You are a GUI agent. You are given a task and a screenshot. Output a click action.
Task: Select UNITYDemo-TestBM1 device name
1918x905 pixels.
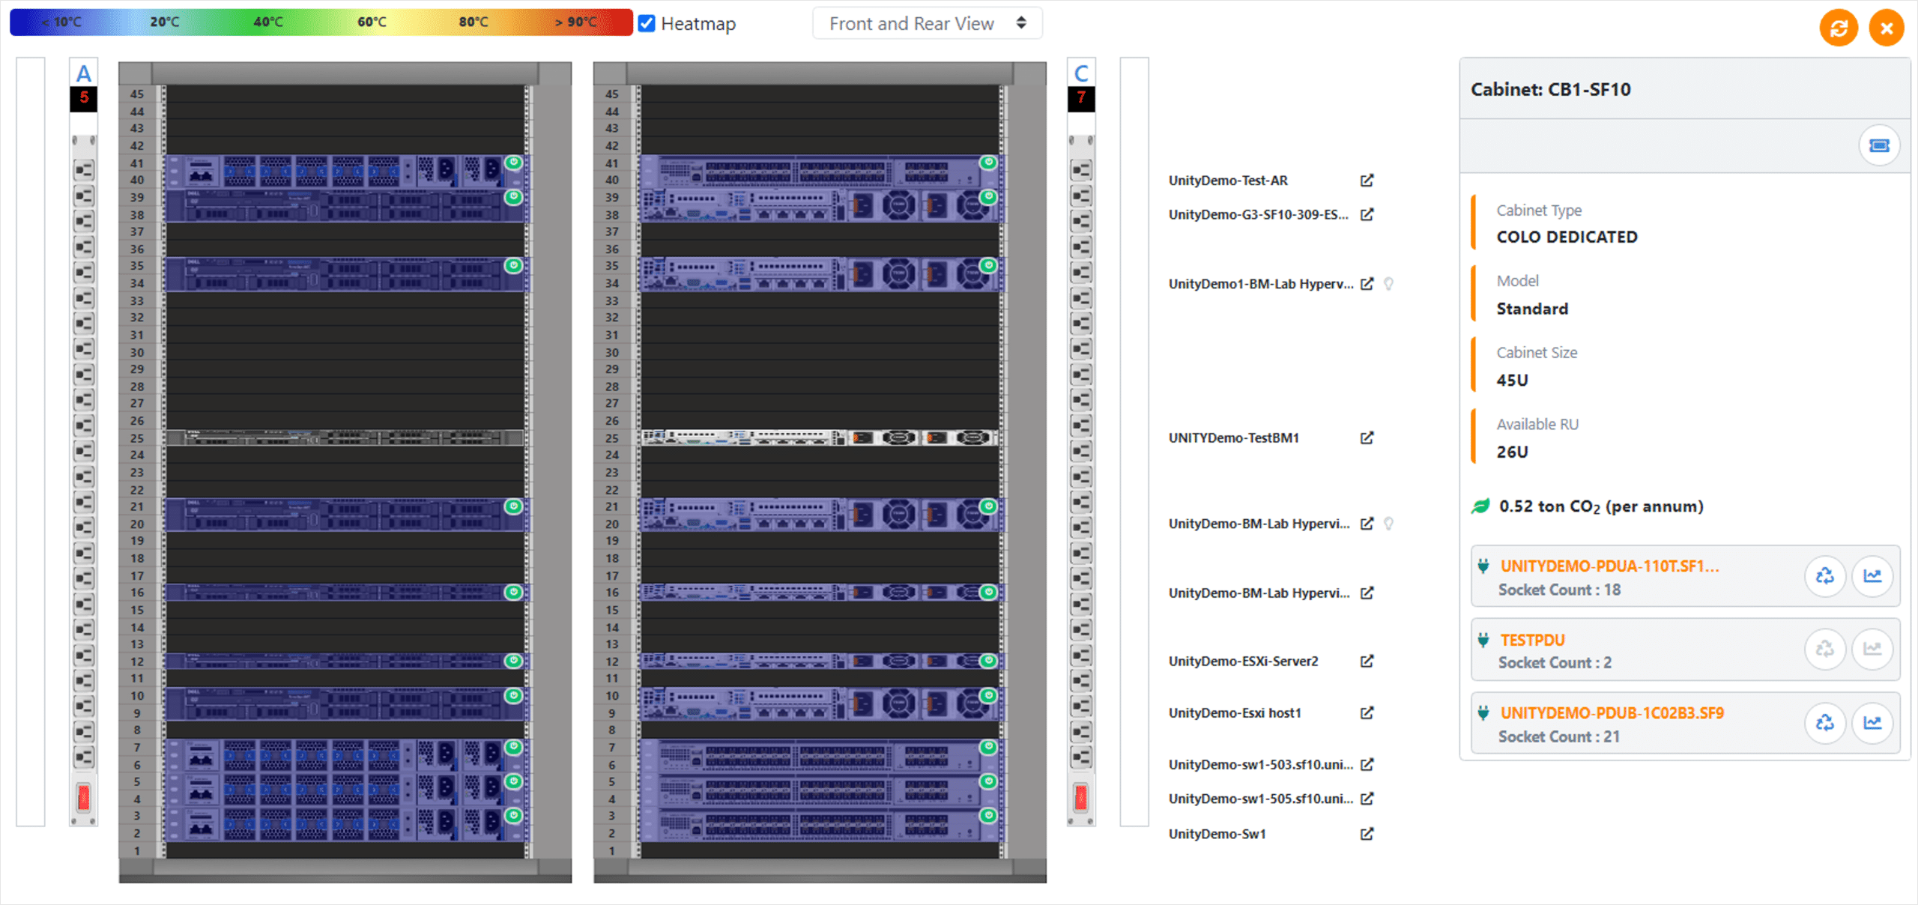pos(1233,438)
